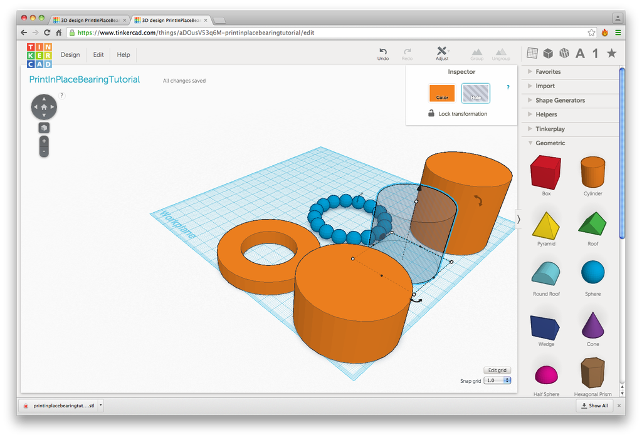Click the shapes panel scrollbar

623,153
